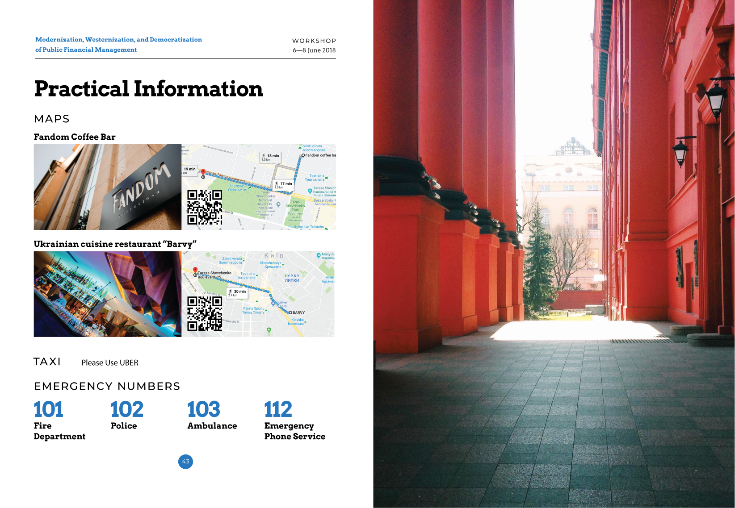Click the blue workshop title in header
Screen dimensions: 735x508
tap(118, 45)
